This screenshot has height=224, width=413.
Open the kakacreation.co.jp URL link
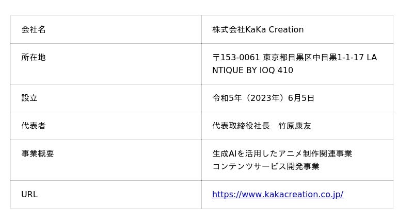tap(277, 194)
